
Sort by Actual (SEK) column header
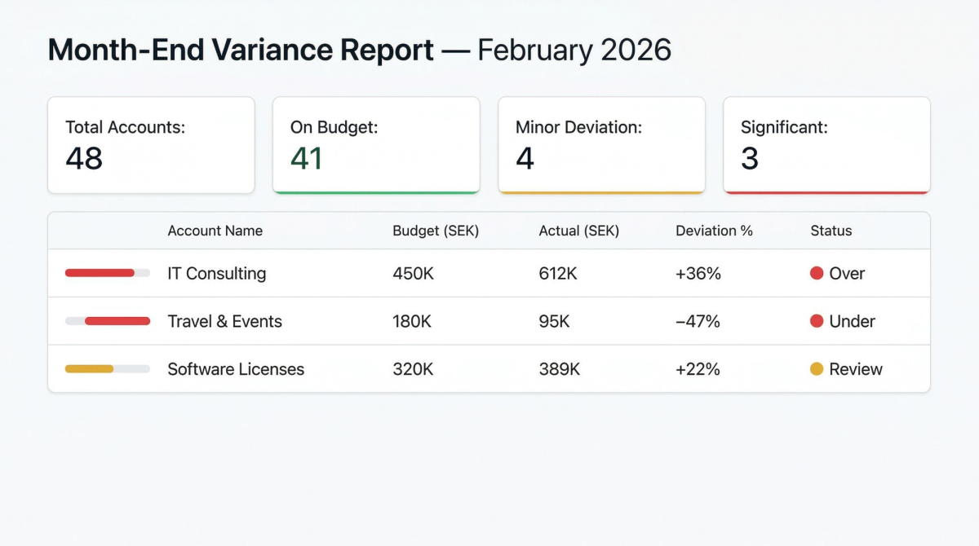coord(579,231)
